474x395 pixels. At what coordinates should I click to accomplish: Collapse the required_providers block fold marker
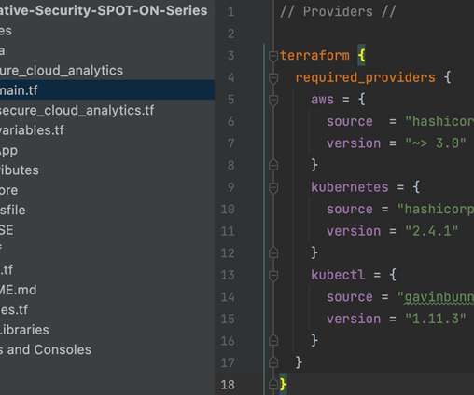(273, 78)
